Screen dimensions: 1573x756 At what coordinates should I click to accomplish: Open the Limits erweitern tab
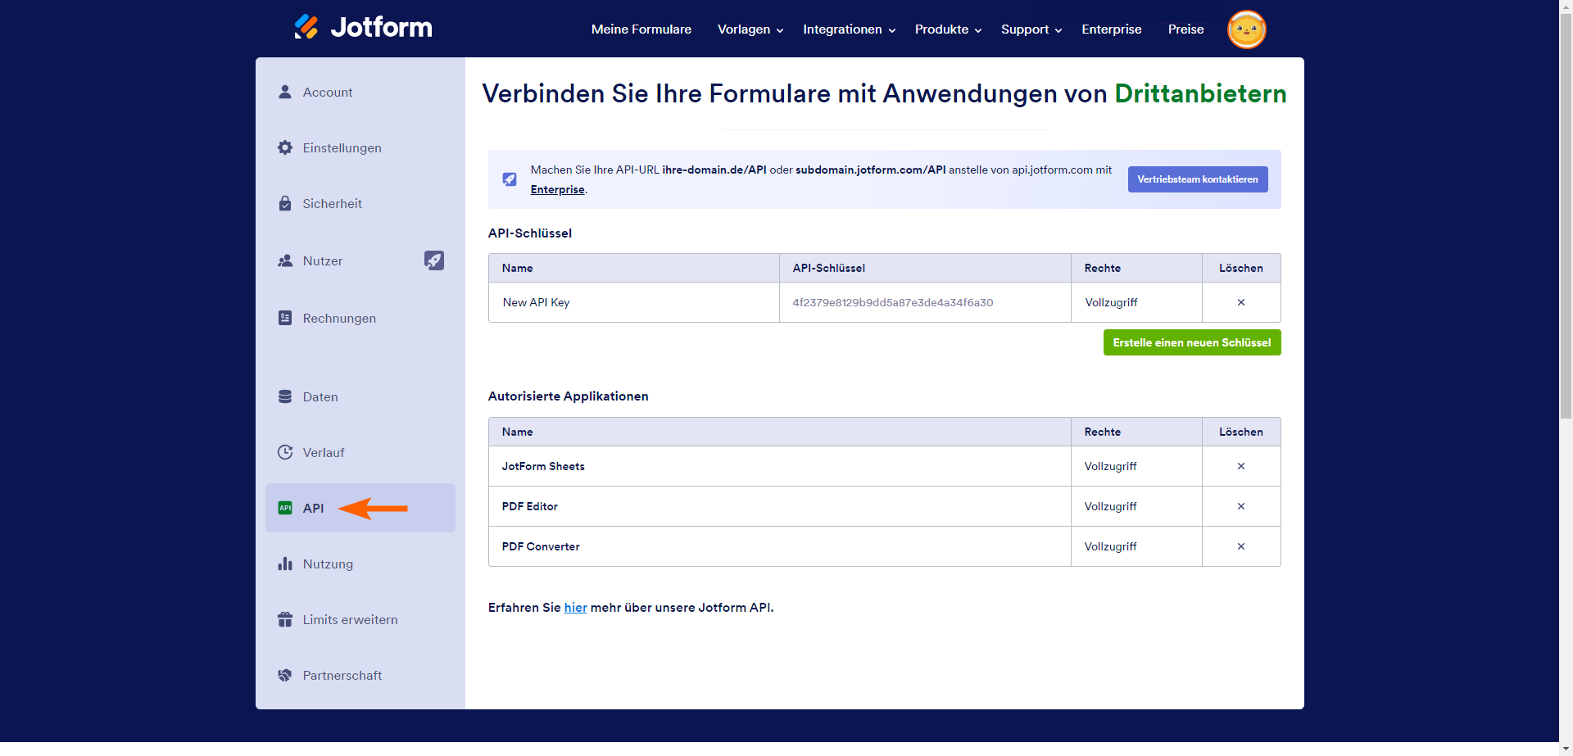[x=360, y=619]
